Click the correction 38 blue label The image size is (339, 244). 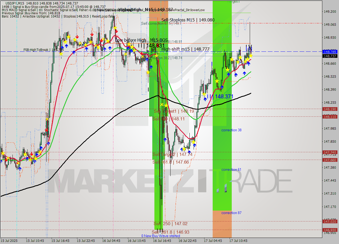click(x=231, y=130)
